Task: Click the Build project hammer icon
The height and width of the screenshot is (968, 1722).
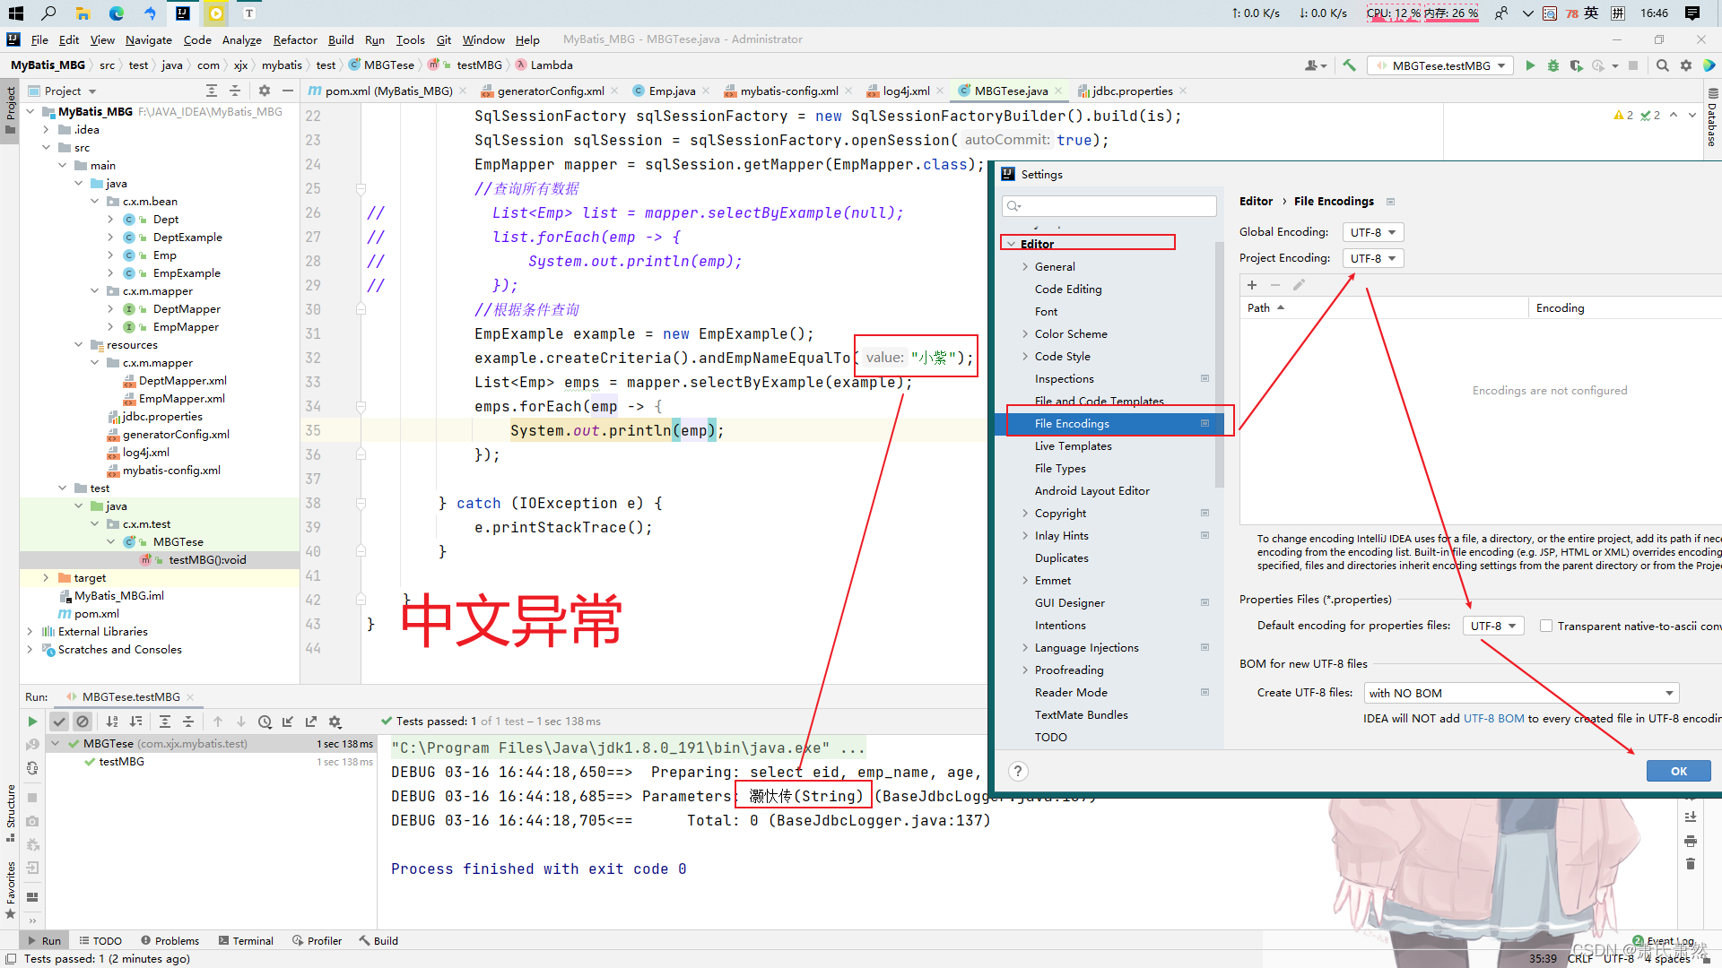Action: [x=1349, y=65]
